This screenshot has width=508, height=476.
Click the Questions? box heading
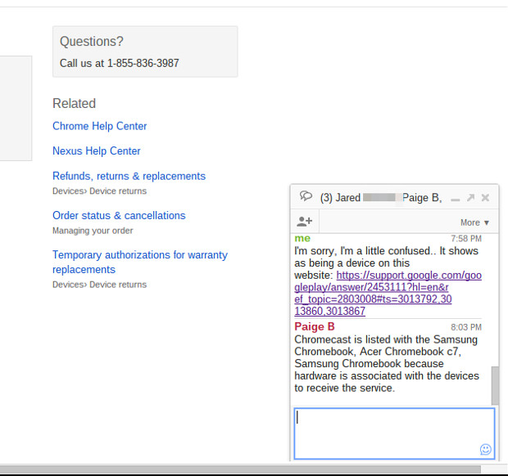(x=93, y=42)
